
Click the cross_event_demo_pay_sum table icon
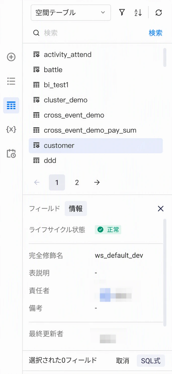pos(36,130)
